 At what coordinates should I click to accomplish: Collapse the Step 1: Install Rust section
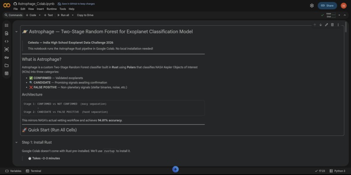point(17,142)
